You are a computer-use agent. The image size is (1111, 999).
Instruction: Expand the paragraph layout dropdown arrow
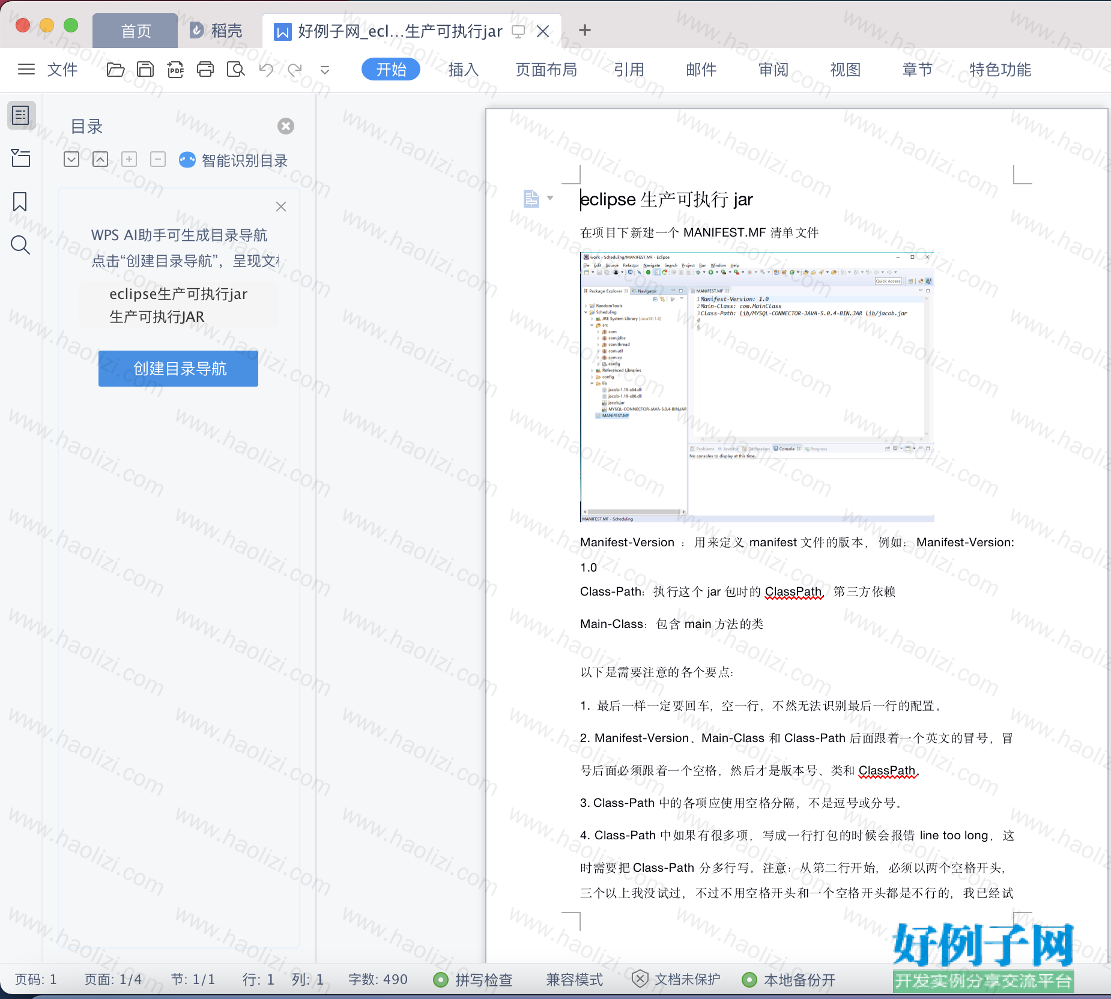[550, 198]
